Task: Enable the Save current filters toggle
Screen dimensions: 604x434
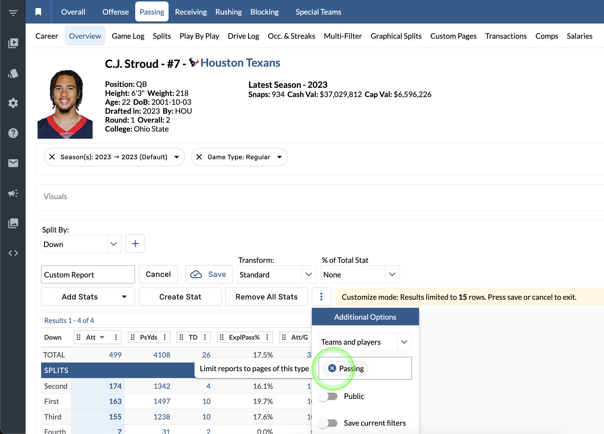Action: [x=328, y=423]
